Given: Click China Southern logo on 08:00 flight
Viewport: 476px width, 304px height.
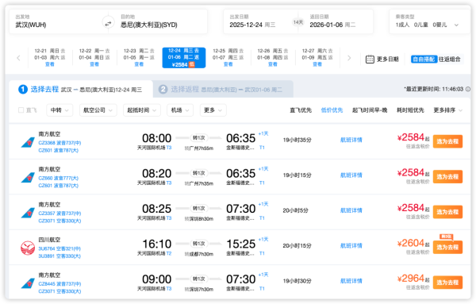Looking at the screenshot, I should point(28,142).
